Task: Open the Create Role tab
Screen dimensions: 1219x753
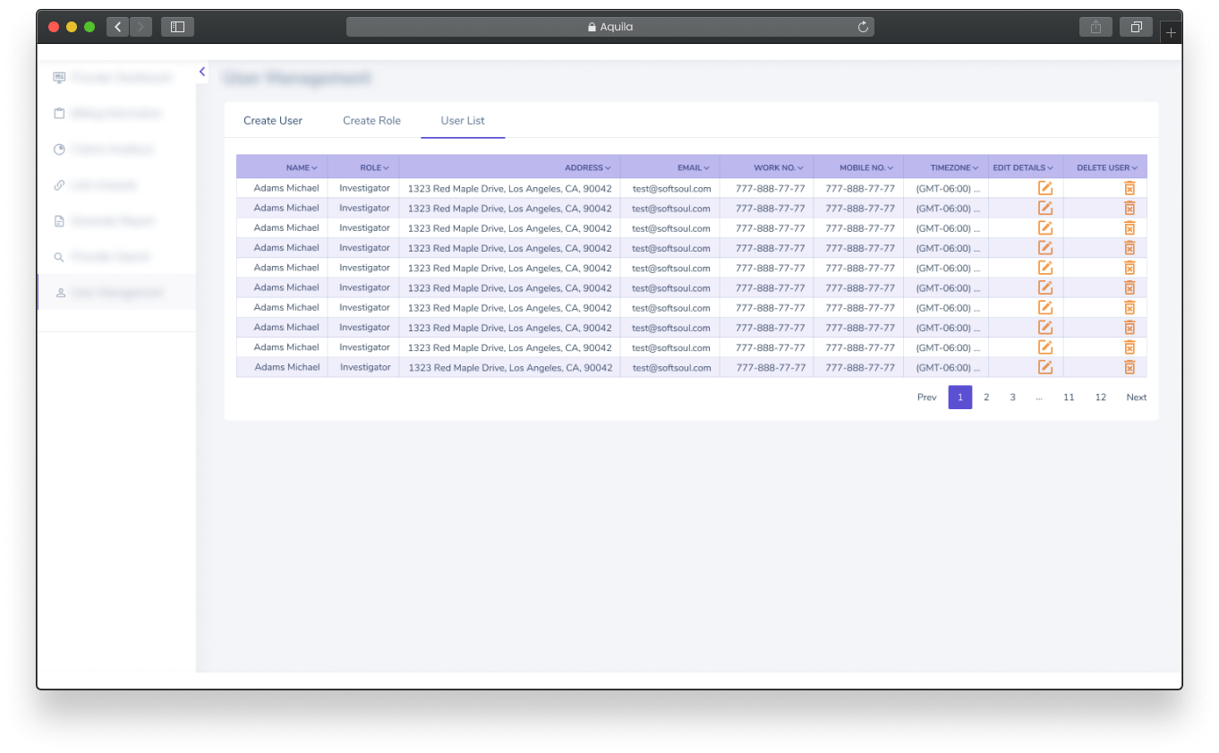Action: click(x=371, y=120)
